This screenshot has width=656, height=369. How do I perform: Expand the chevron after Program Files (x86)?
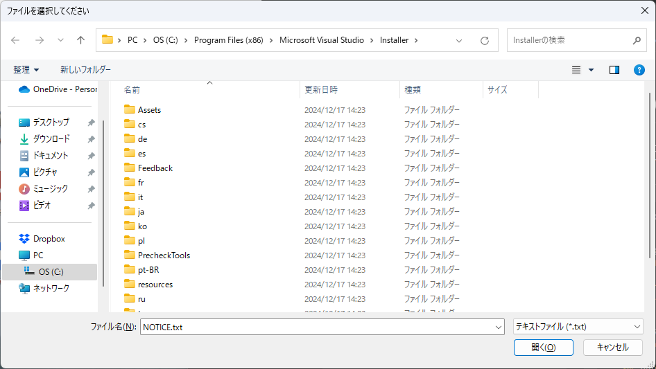[x=271, y=41]
